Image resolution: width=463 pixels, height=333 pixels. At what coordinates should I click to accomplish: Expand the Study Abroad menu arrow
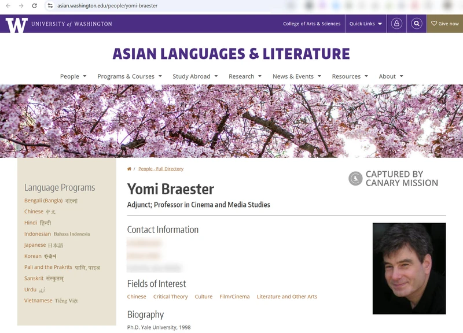(216, 76)
